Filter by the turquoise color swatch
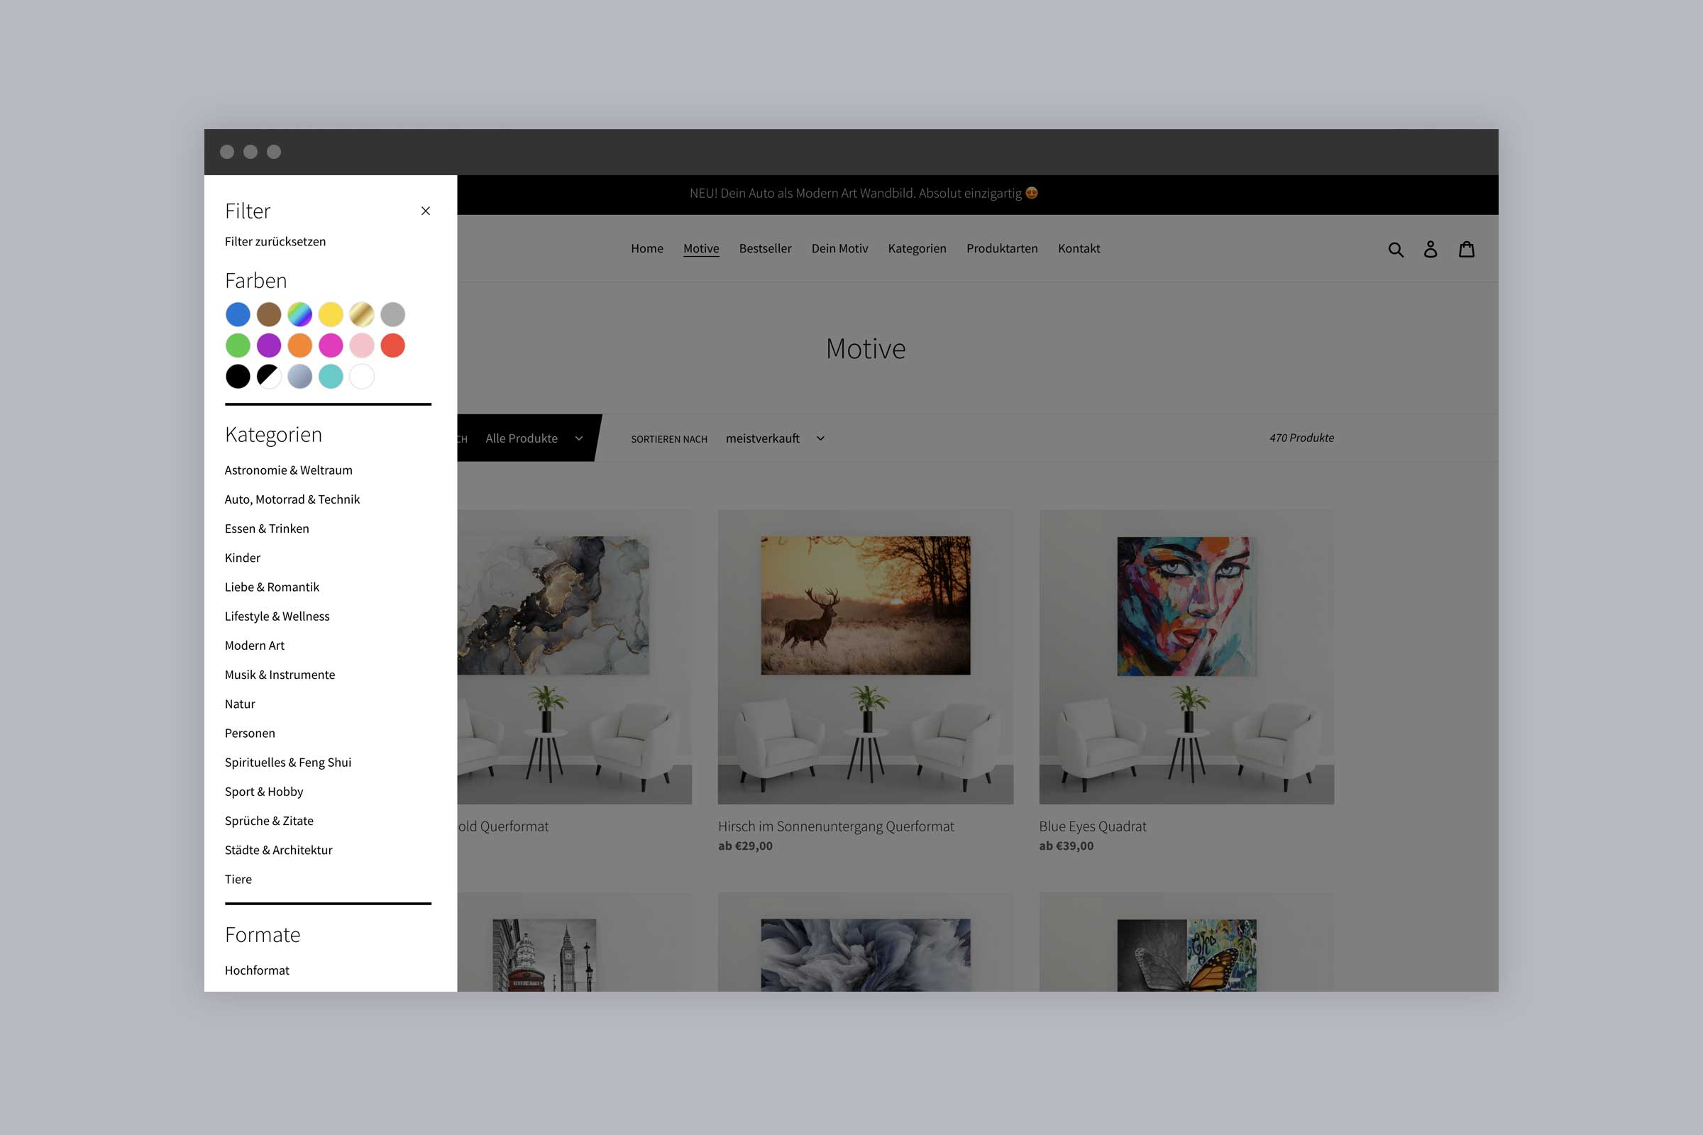Viewport: 1703px width, 1135px height. tap(331, 377)
